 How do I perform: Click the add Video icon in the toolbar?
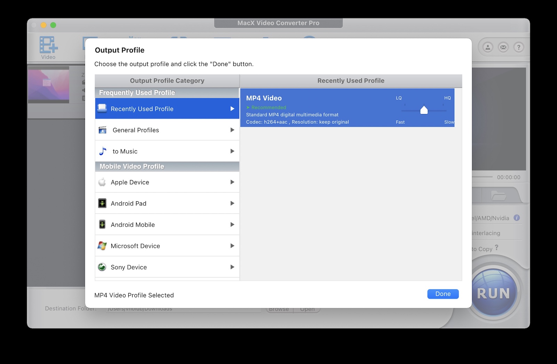tap(48, 45)
